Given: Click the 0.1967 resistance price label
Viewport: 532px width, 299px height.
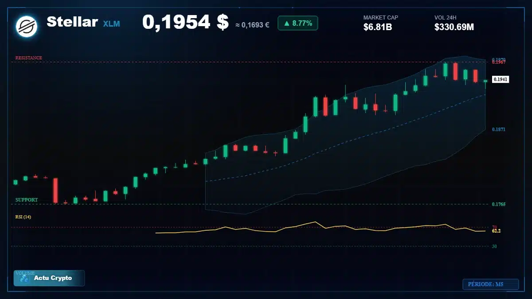Looking at the screenshot, I should (499, 62).
